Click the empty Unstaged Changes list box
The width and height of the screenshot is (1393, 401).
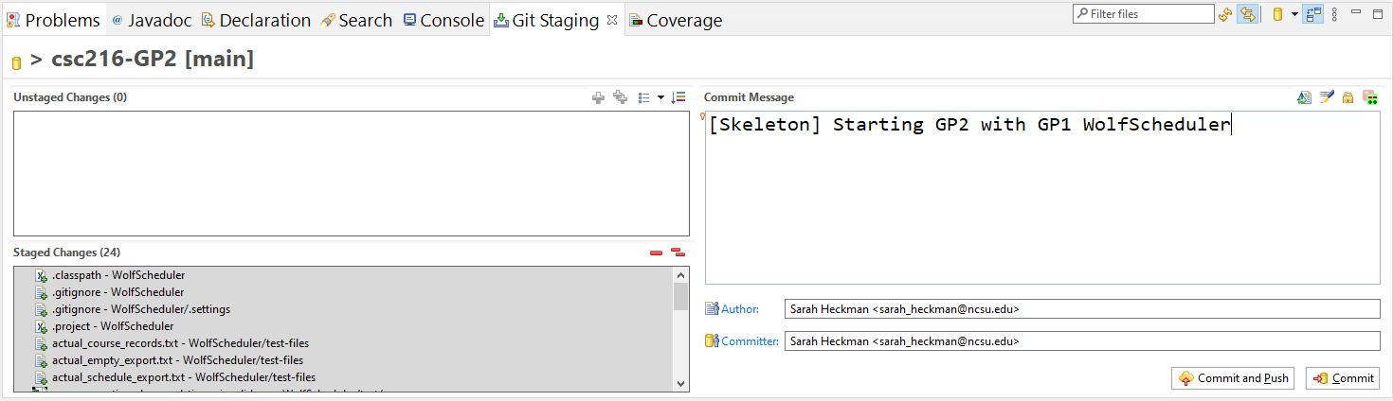[351, 173]
